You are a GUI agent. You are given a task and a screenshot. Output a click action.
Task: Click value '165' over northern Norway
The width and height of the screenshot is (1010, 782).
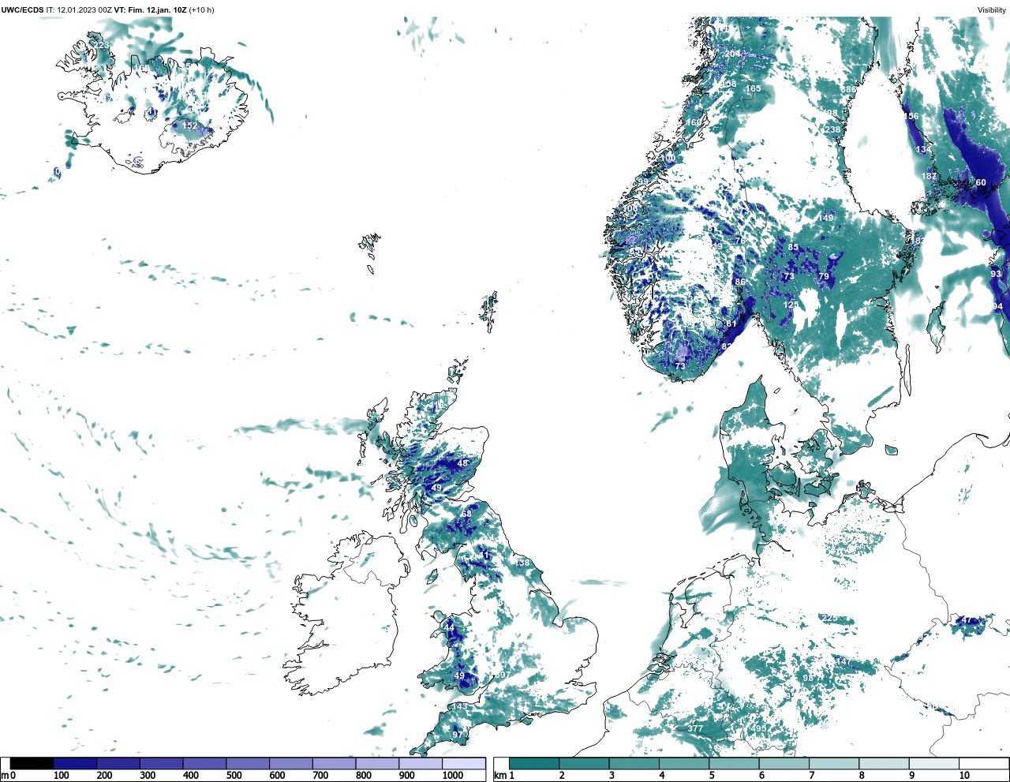[754, 88]
